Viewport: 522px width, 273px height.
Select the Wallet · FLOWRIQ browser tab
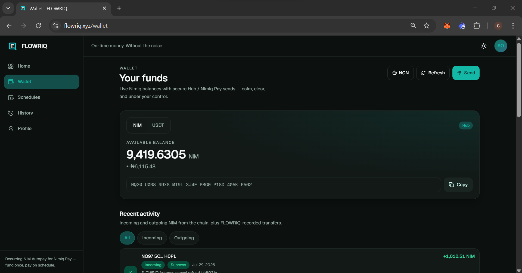coord(64,8)
